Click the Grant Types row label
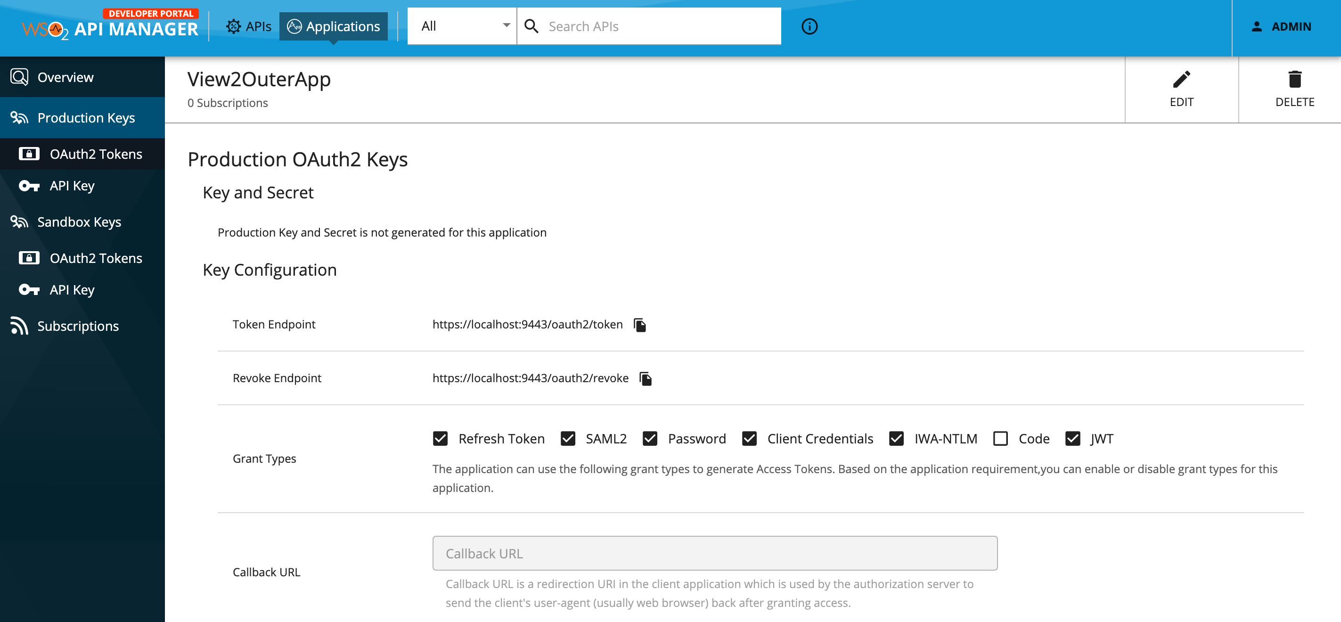 click(264, 458)
